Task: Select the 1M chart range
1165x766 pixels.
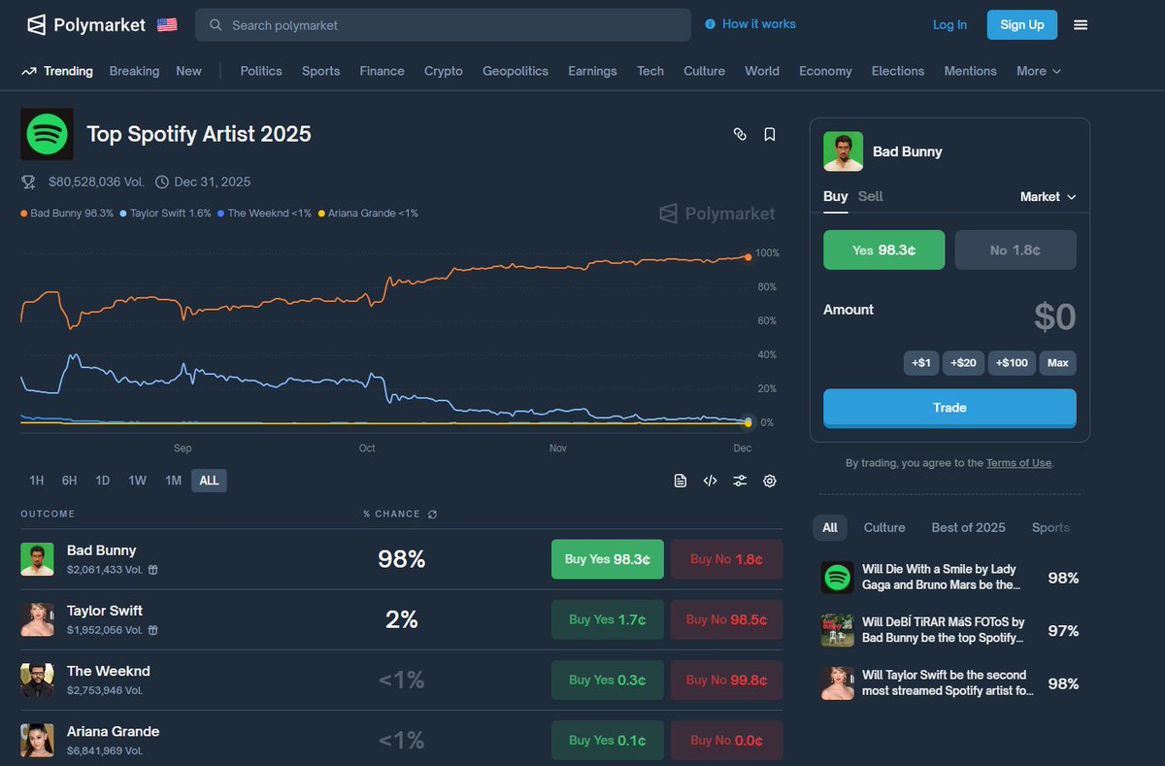Action: (173, 481)
